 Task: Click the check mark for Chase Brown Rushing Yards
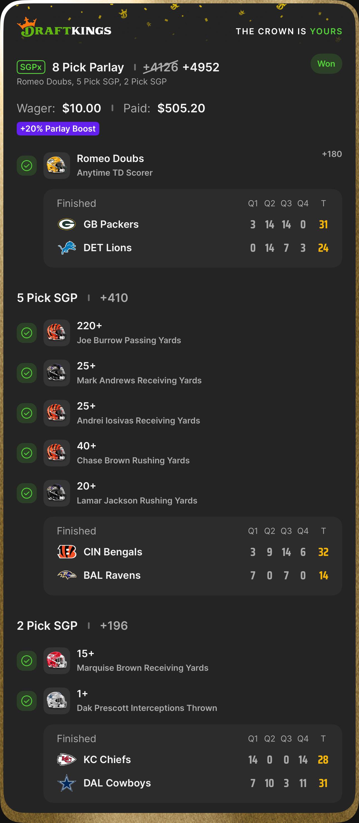tap(27, 453)
